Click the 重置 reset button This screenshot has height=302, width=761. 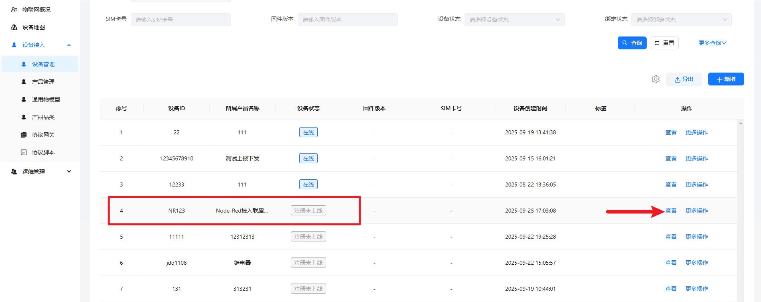(x=664, y=43)
